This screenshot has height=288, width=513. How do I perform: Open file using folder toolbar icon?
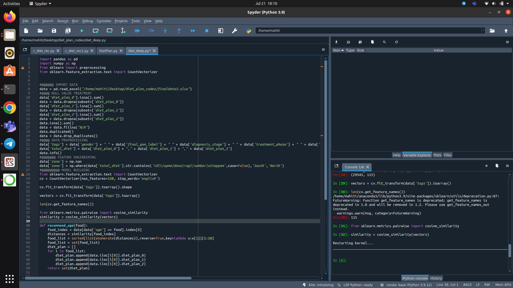pyautogui.click(x=40, y=31)
